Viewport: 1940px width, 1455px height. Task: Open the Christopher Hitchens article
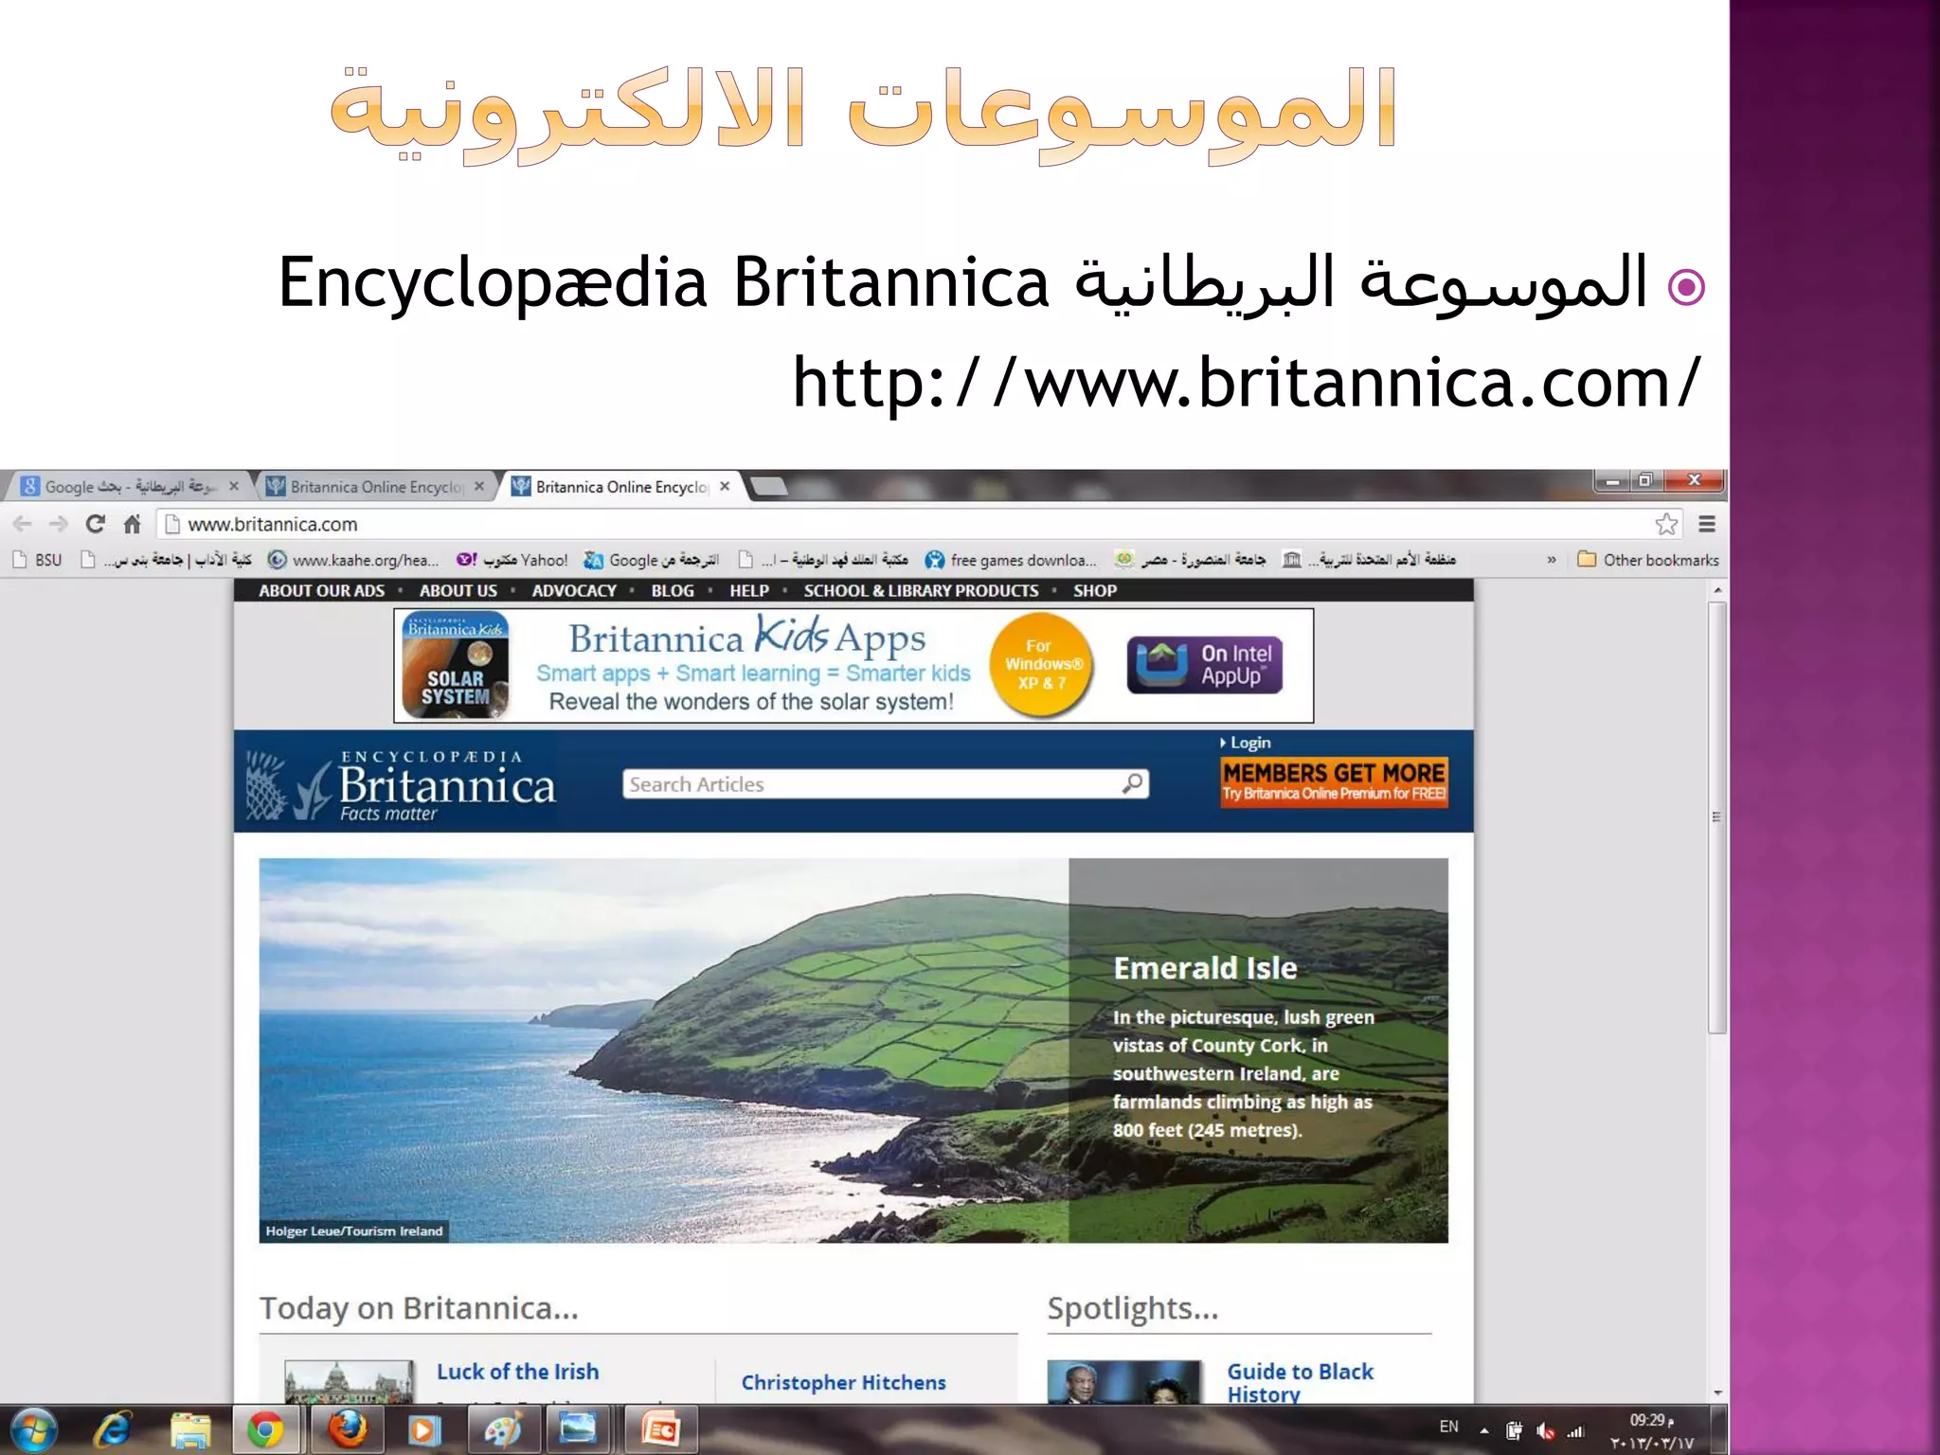843,1382
